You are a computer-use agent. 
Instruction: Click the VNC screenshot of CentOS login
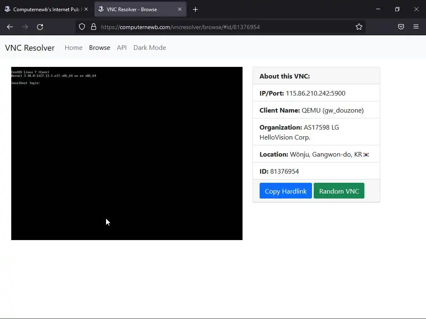127,154
